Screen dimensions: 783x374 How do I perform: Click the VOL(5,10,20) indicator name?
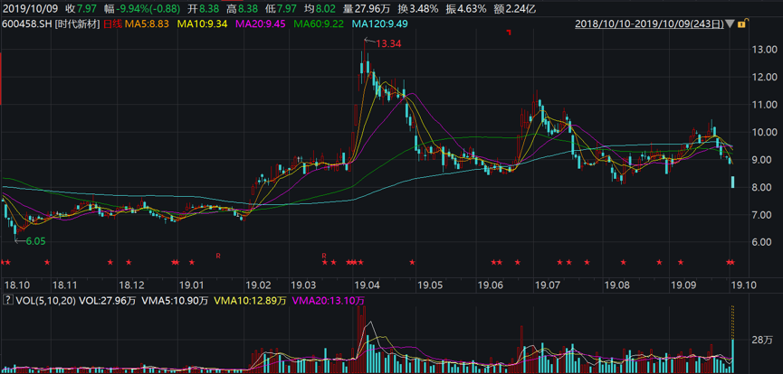tap(46, 299)
